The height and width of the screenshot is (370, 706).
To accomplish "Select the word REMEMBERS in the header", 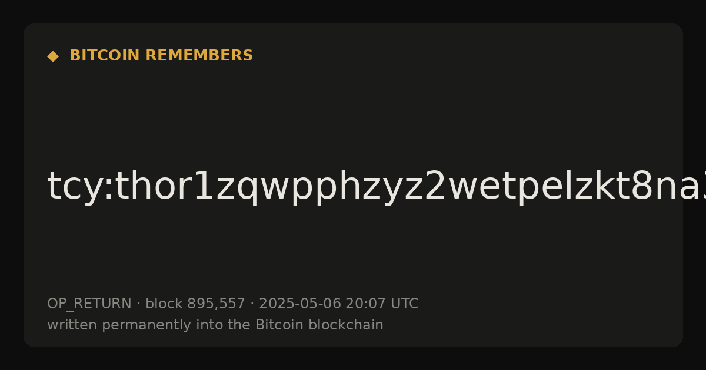I will click(199, 56).
